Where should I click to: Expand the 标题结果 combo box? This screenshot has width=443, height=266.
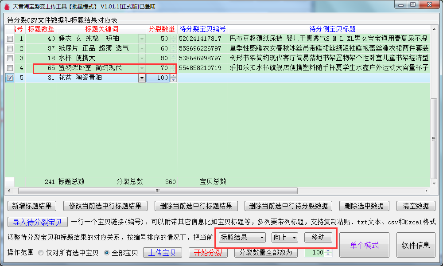tap(262, 238)
